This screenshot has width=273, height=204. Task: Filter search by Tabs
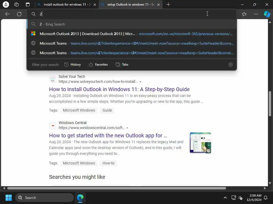(x=122, y=65)
